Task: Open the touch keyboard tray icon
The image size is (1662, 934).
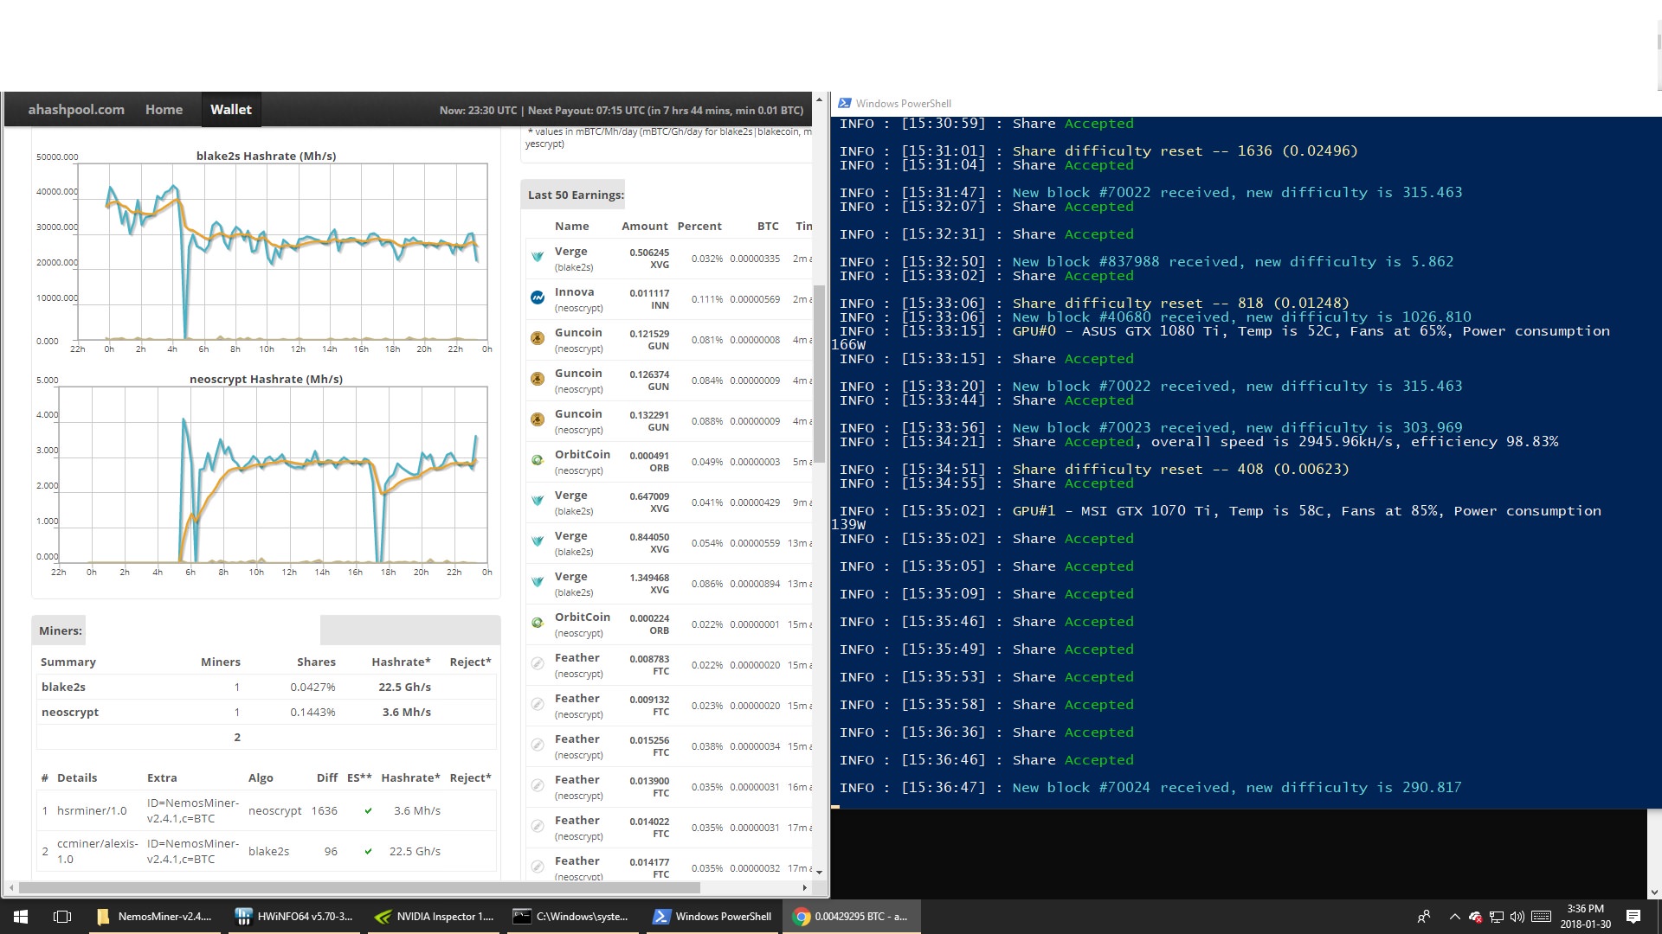Action: coord(1541,917)
